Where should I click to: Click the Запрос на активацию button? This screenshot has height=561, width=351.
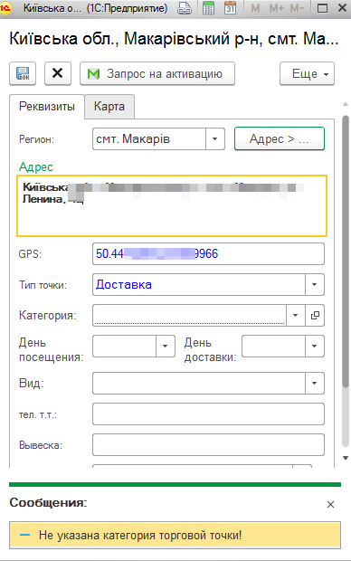pyautogui.click(x=157, y=73)
